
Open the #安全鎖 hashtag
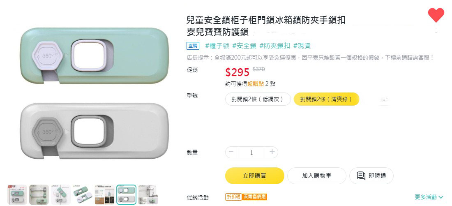point(244,46)
